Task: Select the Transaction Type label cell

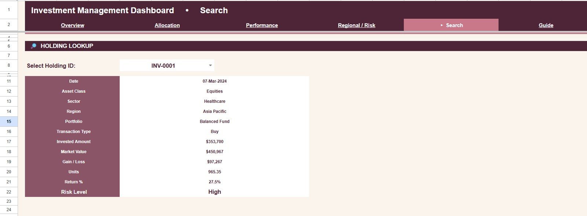Action: pyautogui.click(x=72, y=132)
